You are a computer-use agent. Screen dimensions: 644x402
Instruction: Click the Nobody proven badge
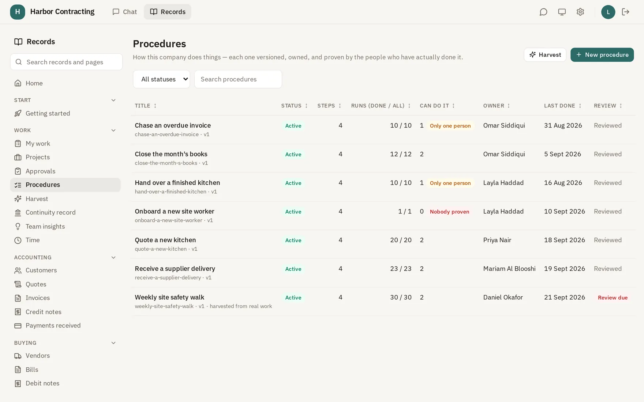click(x=449, y=212)
